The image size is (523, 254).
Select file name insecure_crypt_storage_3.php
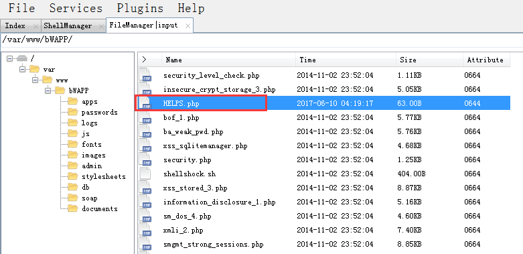(220, 89)
